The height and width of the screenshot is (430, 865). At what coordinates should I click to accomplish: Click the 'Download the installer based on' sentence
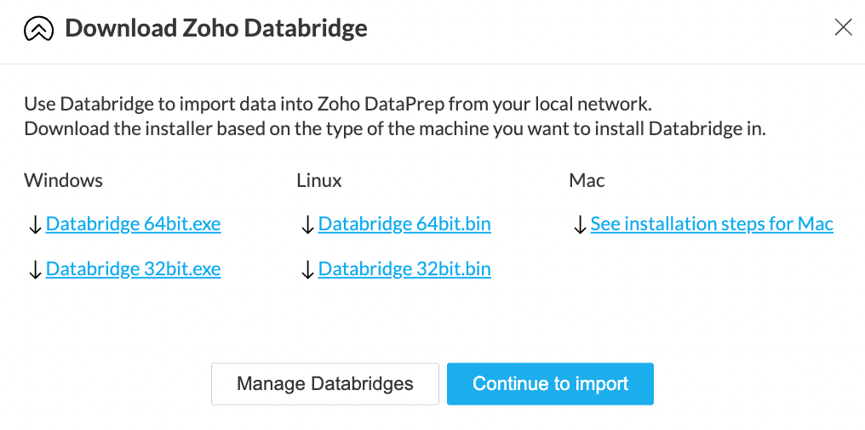(394, 130)
